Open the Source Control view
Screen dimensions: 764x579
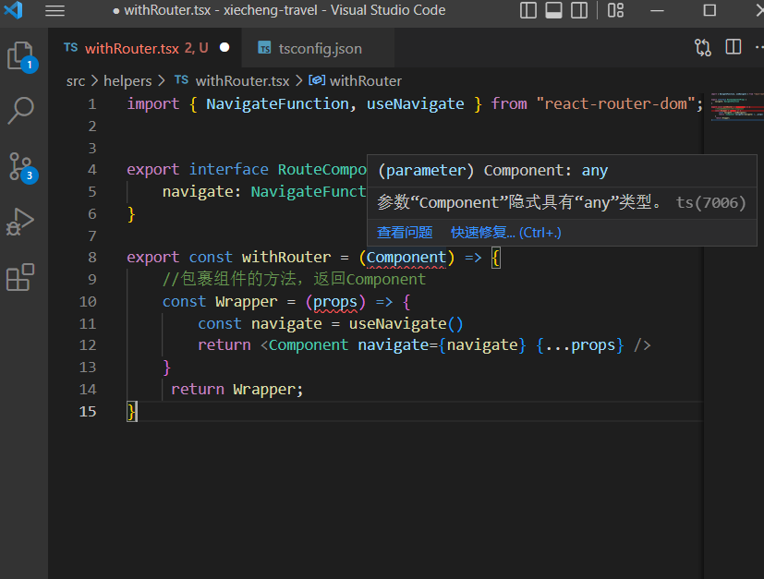[x=22, y=166]
